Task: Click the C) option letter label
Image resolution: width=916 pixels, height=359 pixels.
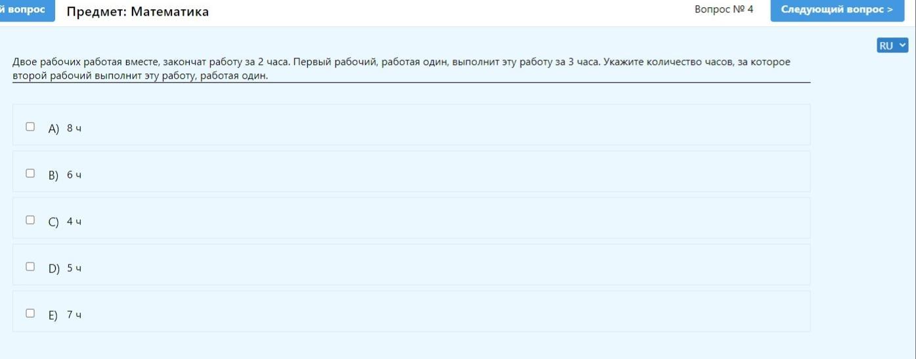Action: point(54,222)
